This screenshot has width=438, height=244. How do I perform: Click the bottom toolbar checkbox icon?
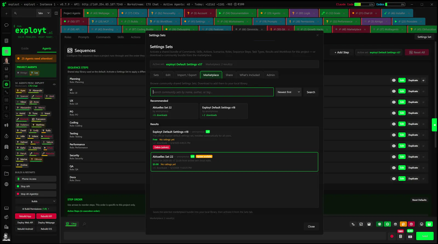click(x=361, y=224)
